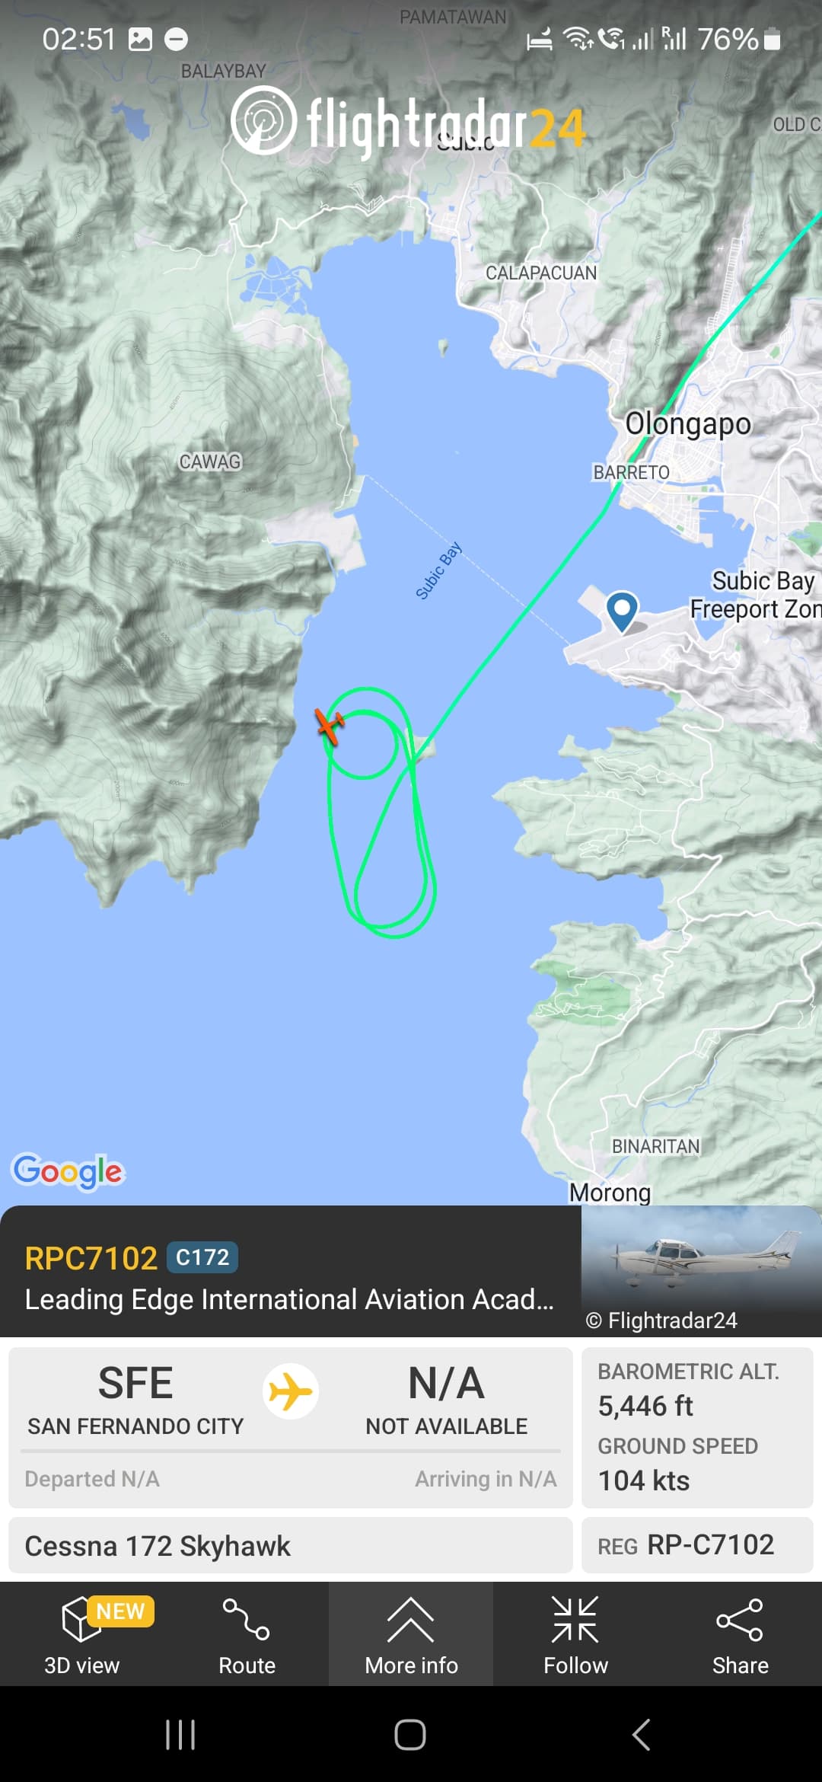Expand the More info chevron
This screenshot has height=1782, width=822.
pos(411,1619)
